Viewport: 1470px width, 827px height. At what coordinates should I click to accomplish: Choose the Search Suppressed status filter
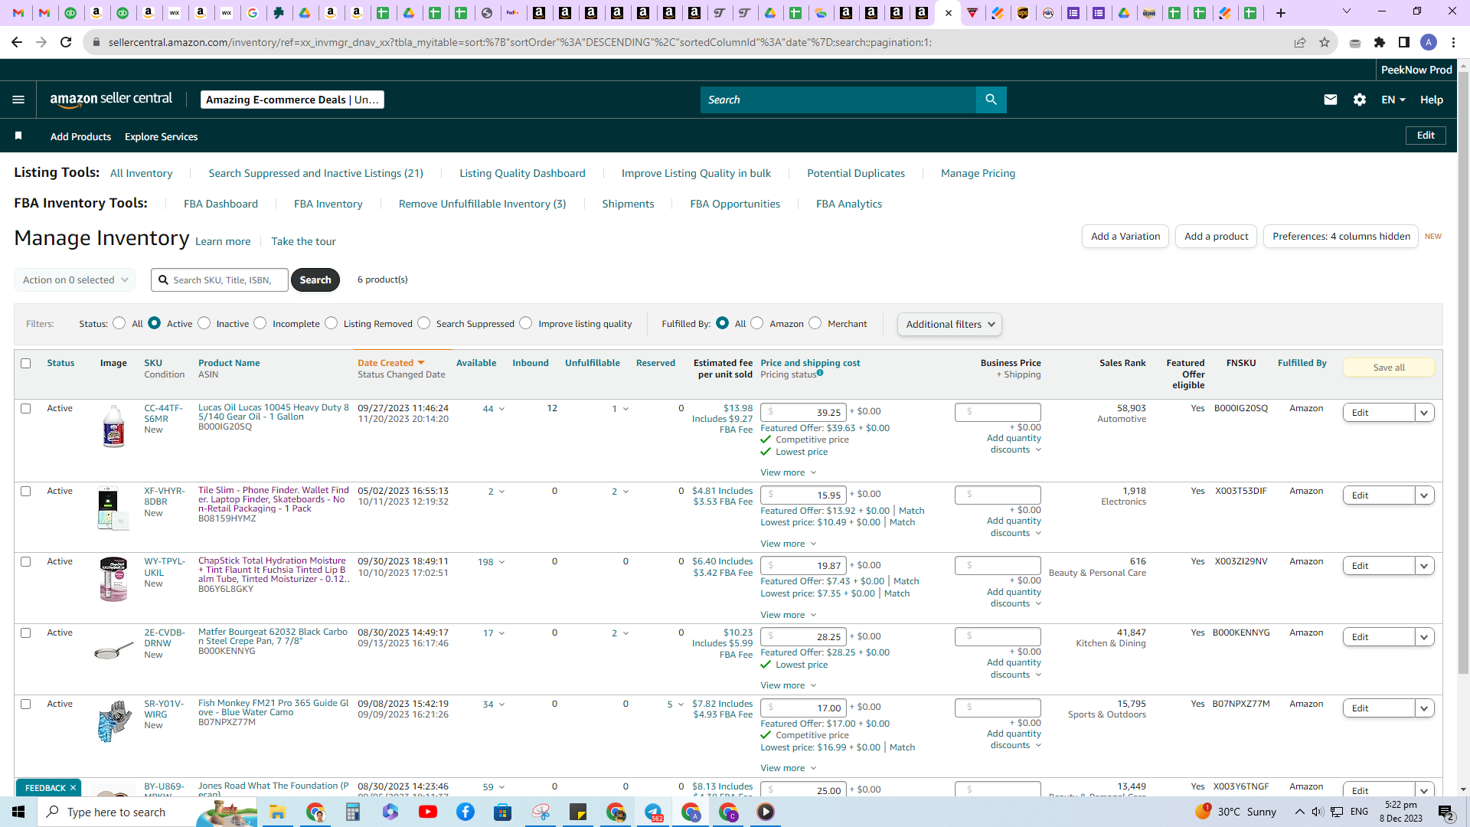point(424,323)
